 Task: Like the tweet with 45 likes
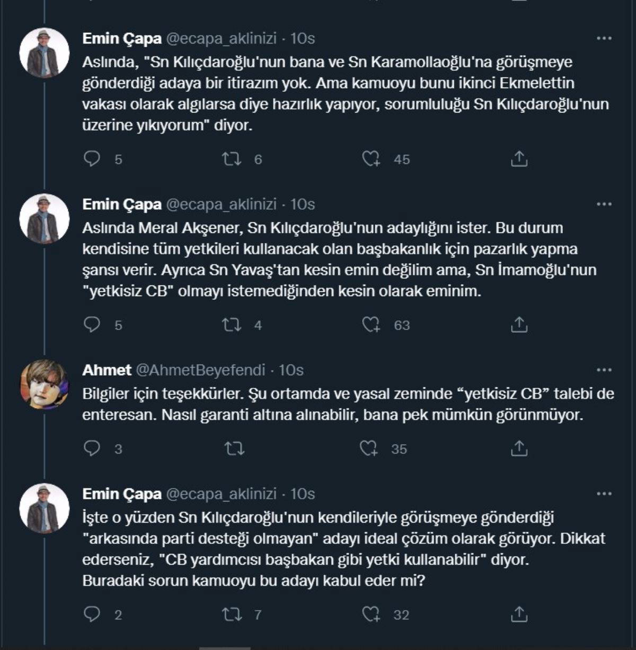(x=370, y=159)
